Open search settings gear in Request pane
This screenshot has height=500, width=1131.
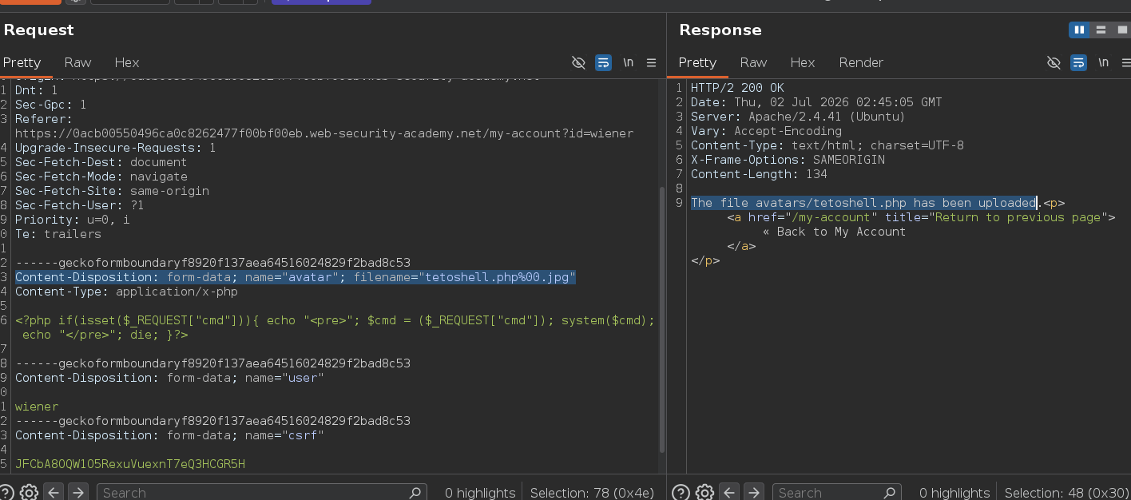click(29, 492)
